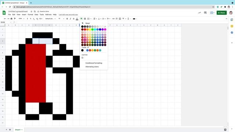This screenshot has width=235, height=132.
Task: Click the Explore button at bottom right
Action: [x=225, y=129]
